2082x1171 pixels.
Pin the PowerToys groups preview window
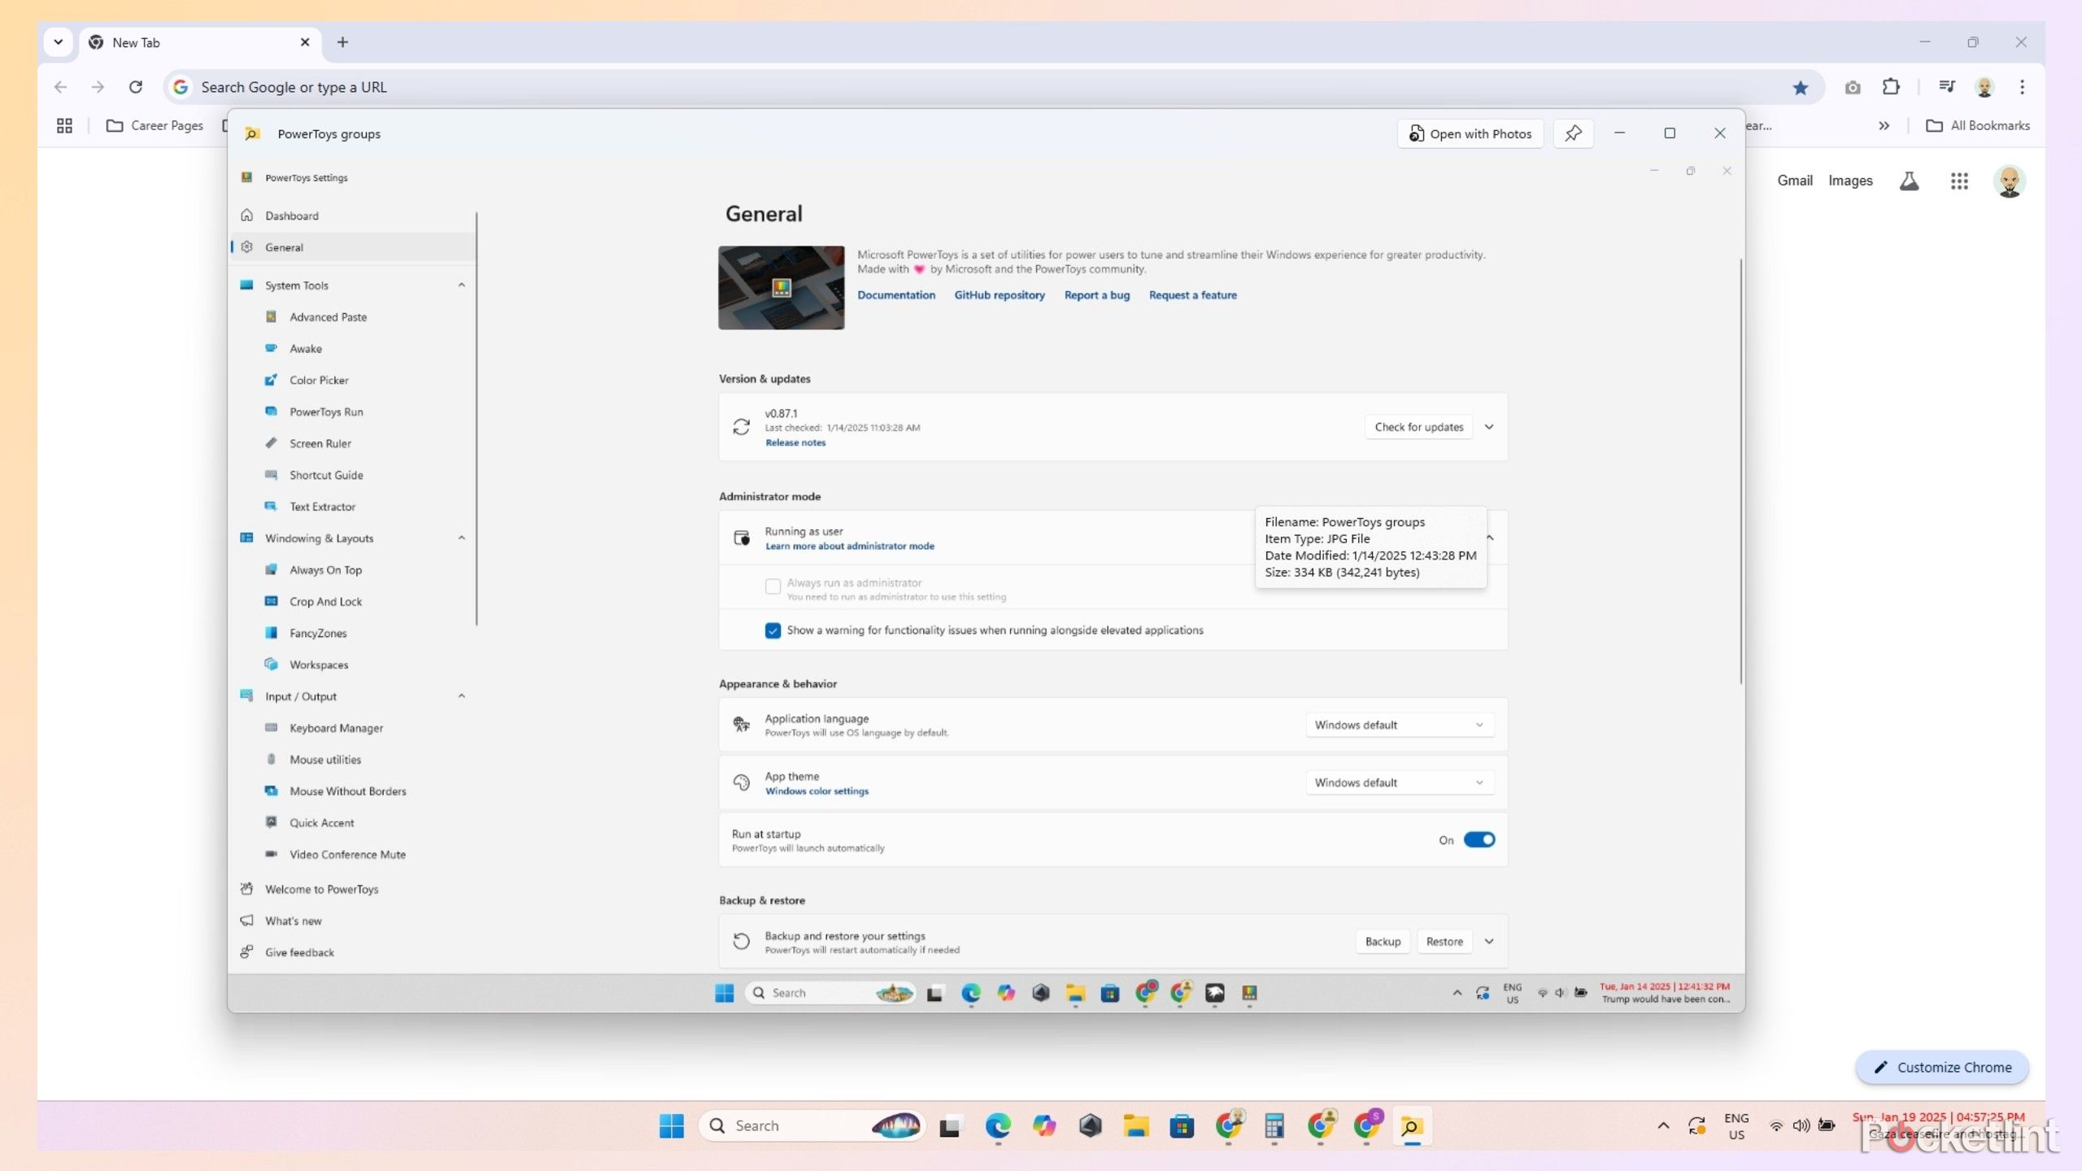pyautogui.click(x=1573, y=134)
